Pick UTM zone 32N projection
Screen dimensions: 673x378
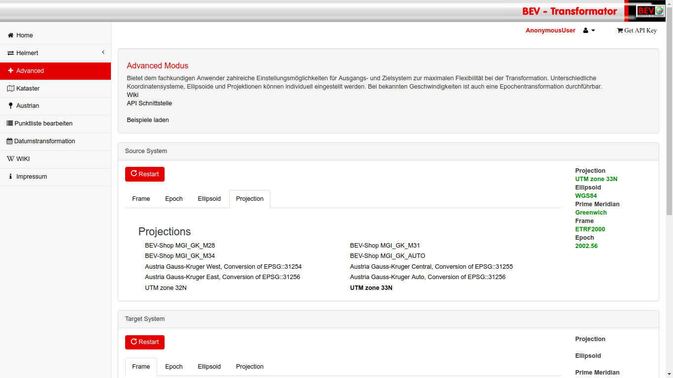tap(166, 288)
